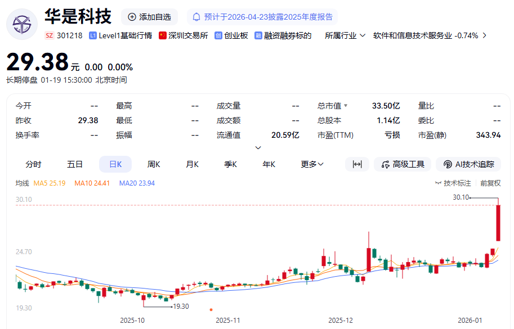The image size is (514, 329).
Task: Click the 添加自选 button
Action: click(x=149, y=17)
